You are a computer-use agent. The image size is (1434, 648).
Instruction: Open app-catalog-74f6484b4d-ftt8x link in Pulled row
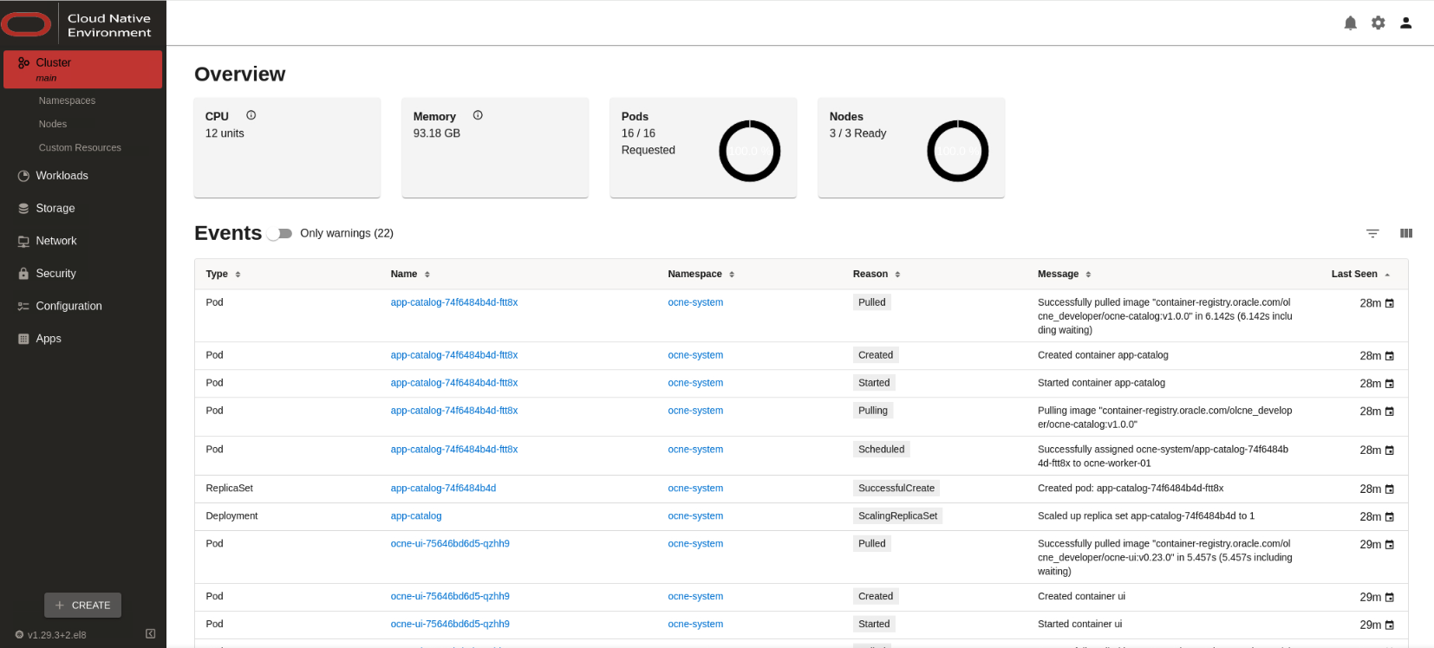tap(453, 302)
